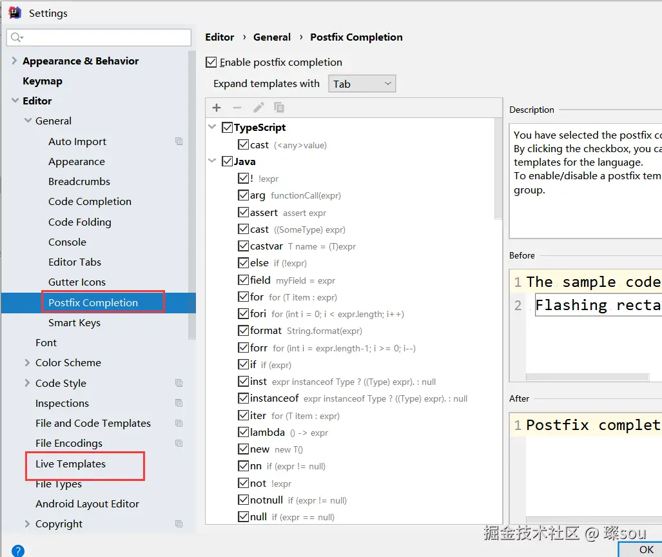Select the forr template row
662x557 pixels.
click(x=327, y=348)
